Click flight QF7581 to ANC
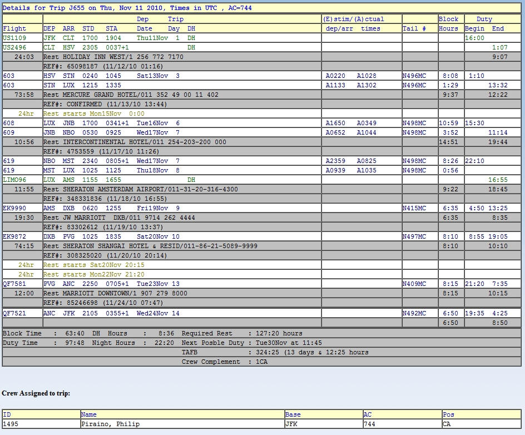The width and height of the screenshot is (525, 435). point(14,284)
